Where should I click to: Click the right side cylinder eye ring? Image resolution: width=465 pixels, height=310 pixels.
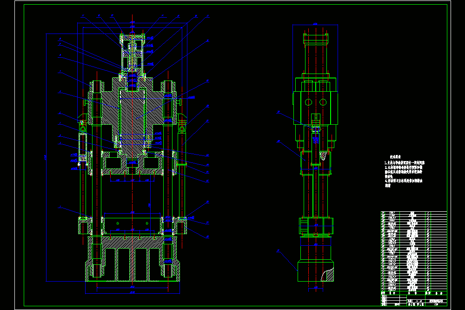tap(182, 129)
